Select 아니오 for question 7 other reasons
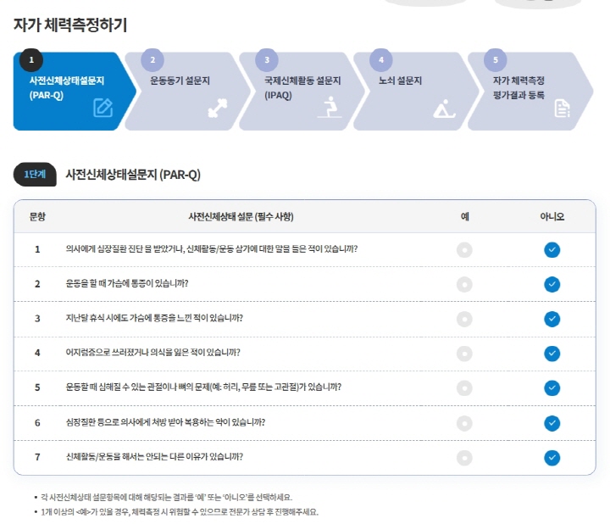This screenshot has height=524, width=610. 552,458
